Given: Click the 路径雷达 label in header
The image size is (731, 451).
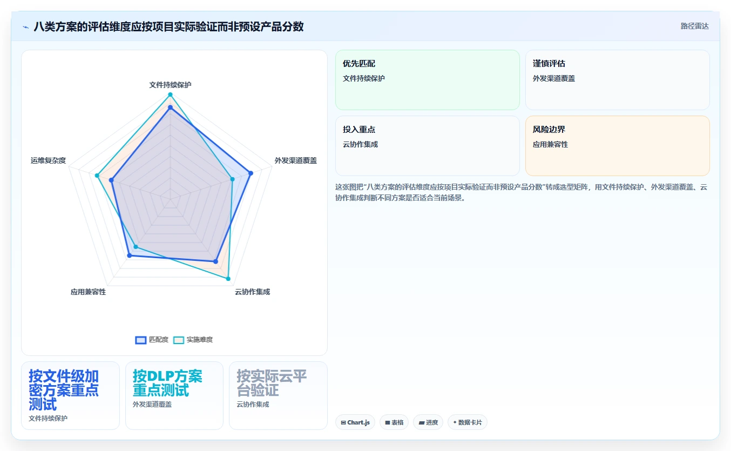Looking at the screenshot, I should [694, 26].
